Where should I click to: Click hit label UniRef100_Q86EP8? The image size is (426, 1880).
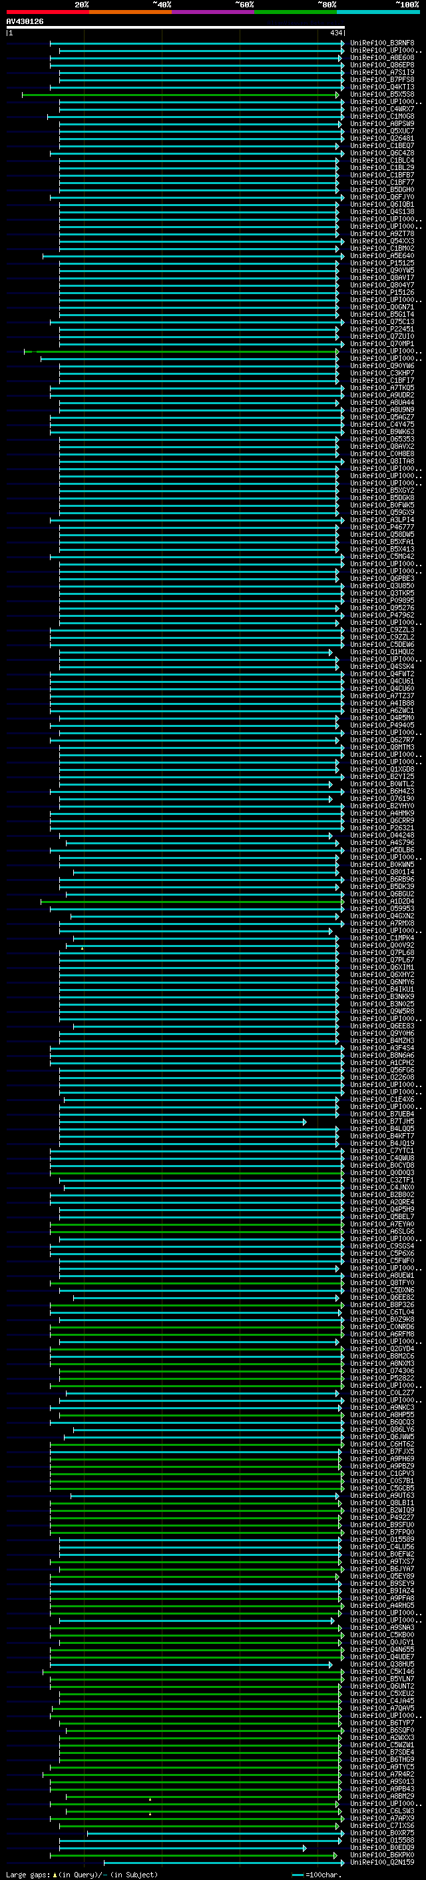click(382, 65)
